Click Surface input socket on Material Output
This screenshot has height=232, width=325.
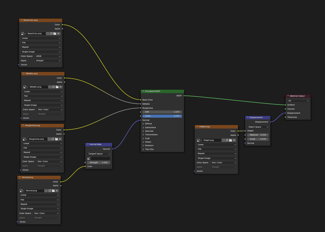tap(286, 105)
